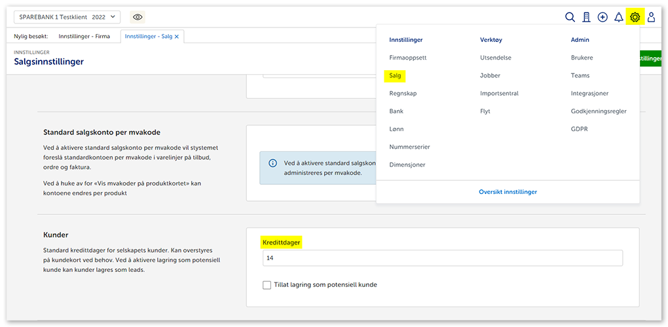Image resolution: width=668 pixels, height=327 pixels.
Task: Open SPAREBANK 1 Testklient client dropdown
Action: (67, 17)
